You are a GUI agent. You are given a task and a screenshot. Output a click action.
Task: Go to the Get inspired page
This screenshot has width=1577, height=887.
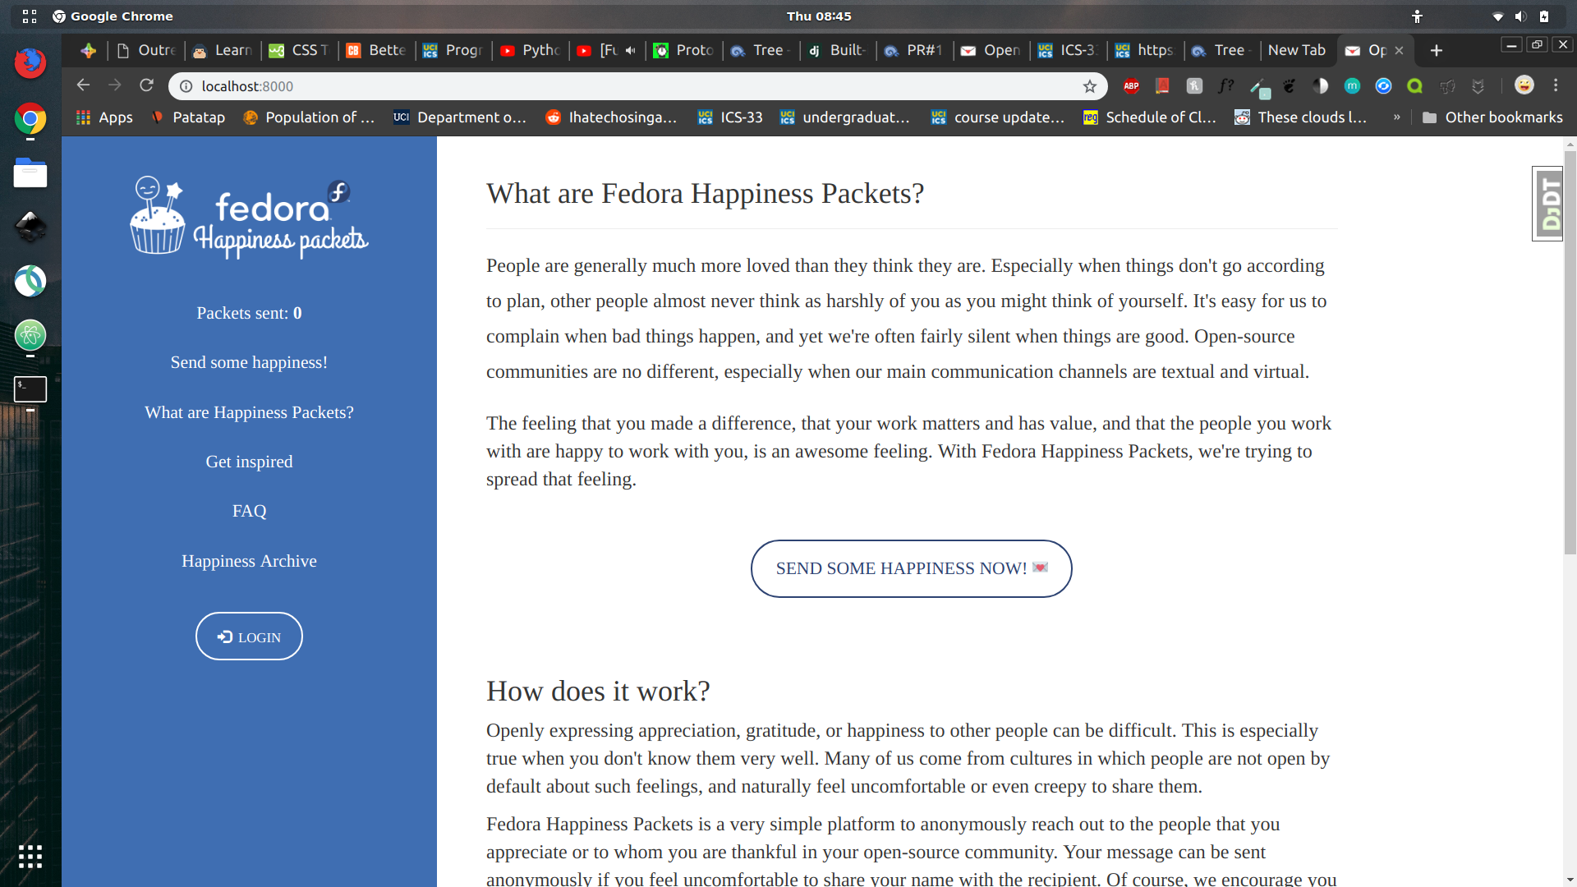pyautogui.click(x=249, y=462)
